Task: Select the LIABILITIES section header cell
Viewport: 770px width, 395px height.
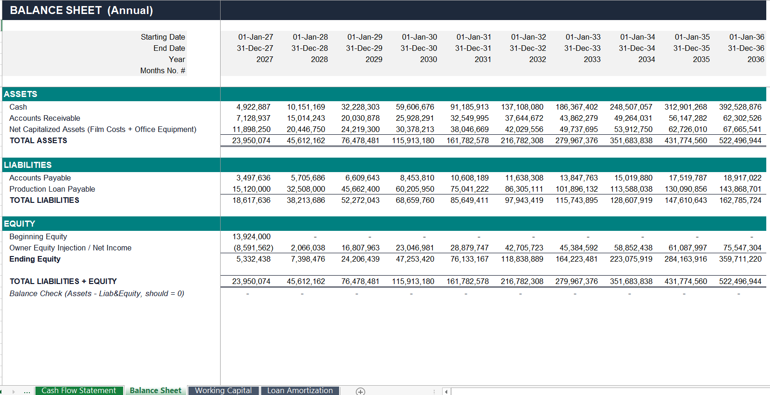Action: click(x=111, y=165)
